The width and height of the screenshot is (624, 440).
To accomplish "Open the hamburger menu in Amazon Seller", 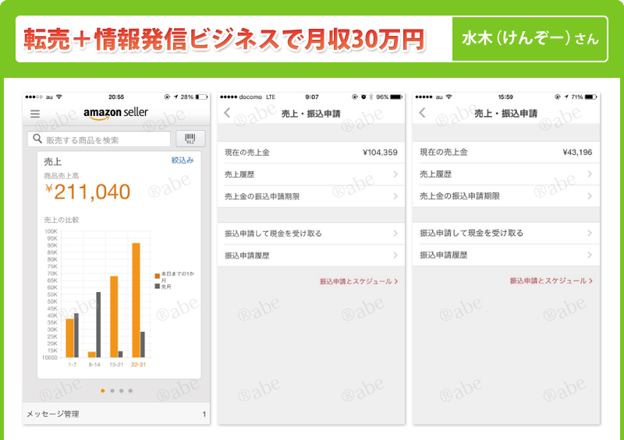I will 34,114.
